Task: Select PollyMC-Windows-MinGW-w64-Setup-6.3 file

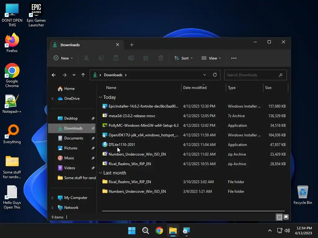Action: coord(194,126)
